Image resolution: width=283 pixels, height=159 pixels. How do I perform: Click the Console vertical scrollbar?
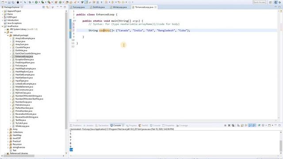coord(281,146)
